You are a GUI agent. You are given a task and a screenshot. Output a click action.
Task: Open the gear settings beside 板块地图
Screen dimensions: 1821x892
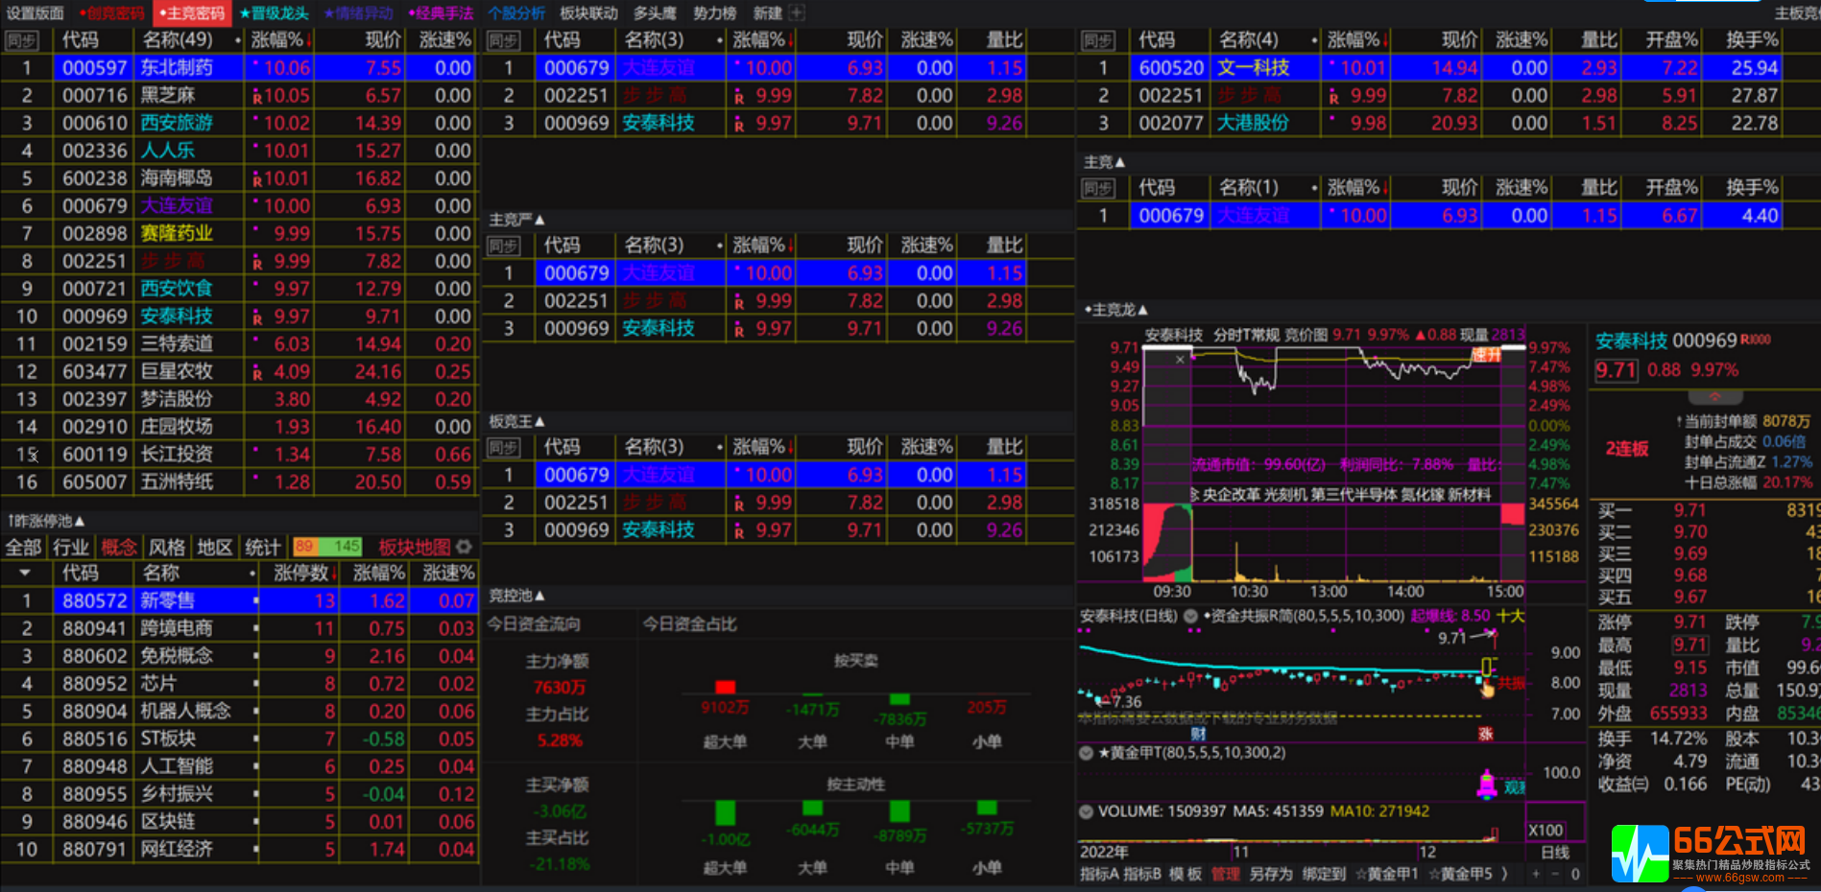[x=465, y=547]
